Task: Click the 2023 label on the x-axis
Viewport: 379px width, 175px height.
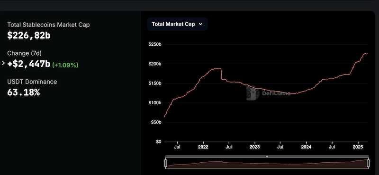Action: (254, 146)
